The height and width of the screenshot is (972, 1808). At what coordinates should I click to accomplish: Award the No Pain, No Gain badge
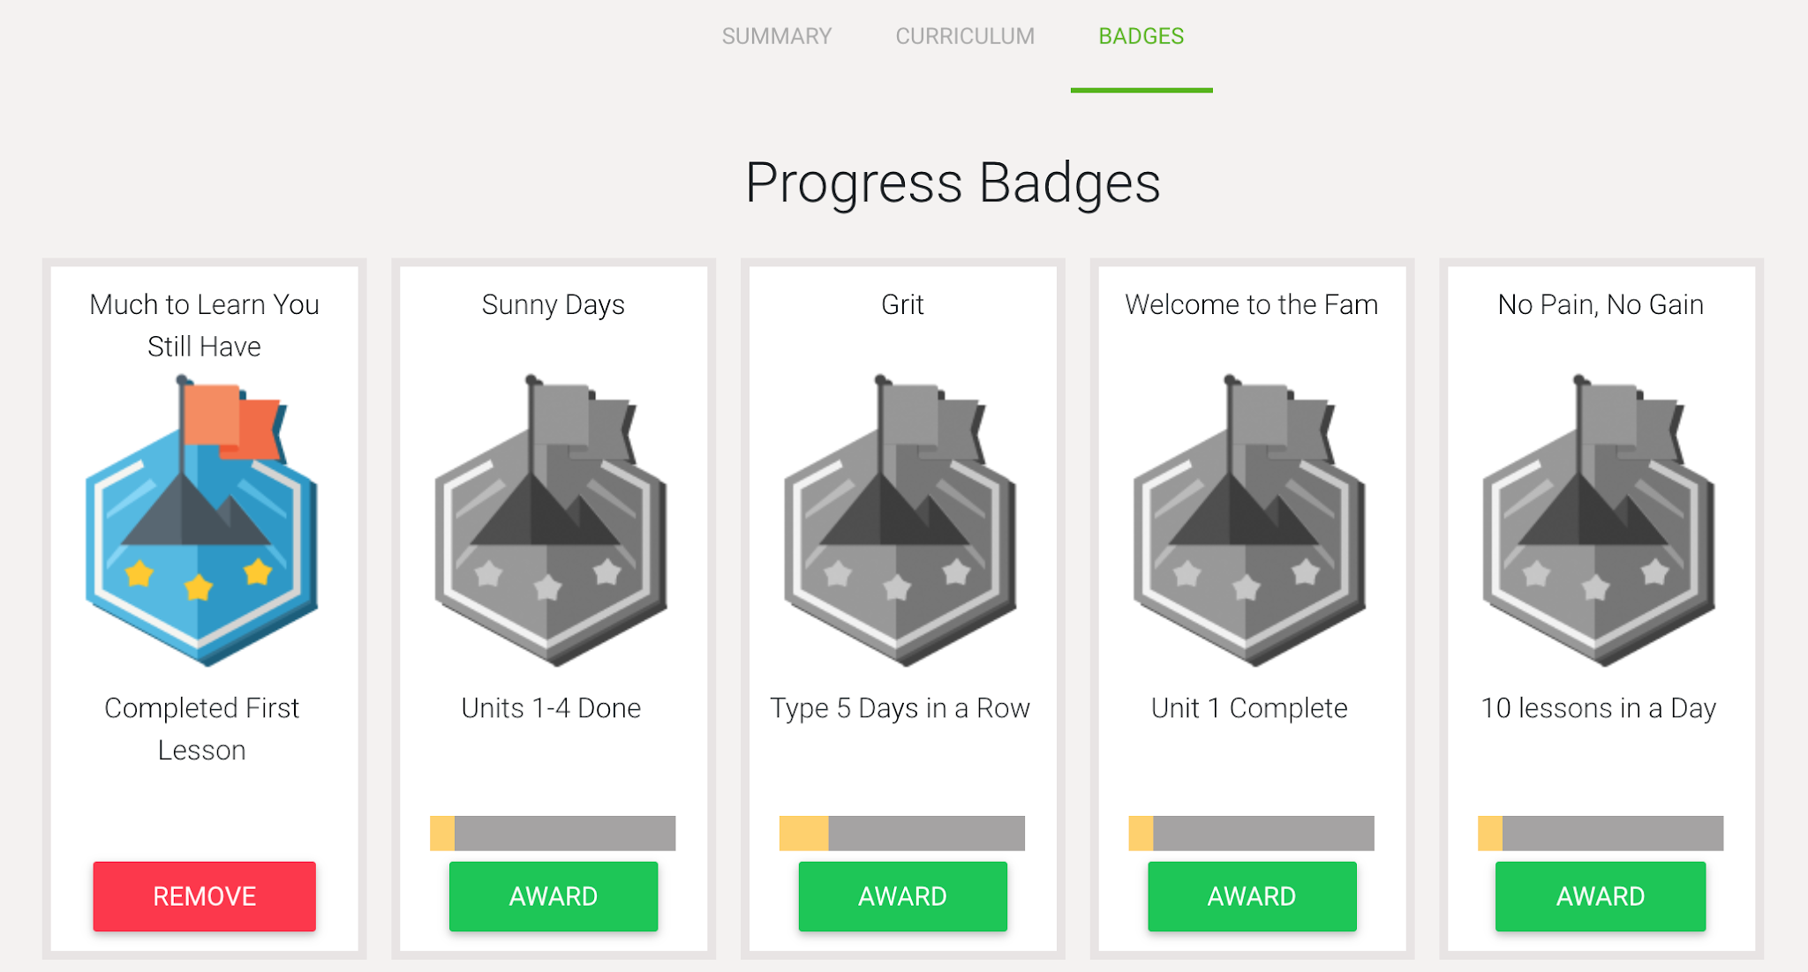(x=1599, y=896)
